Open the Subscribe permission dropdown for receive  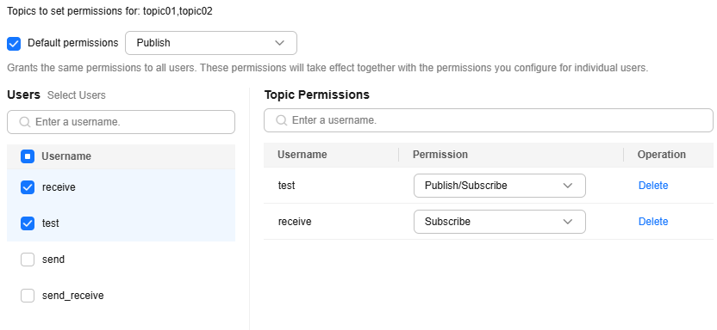[x=499, y=222]
